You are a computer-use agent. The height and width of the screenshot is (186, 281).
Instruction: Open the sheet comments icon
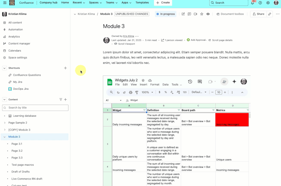coord(200,82)
